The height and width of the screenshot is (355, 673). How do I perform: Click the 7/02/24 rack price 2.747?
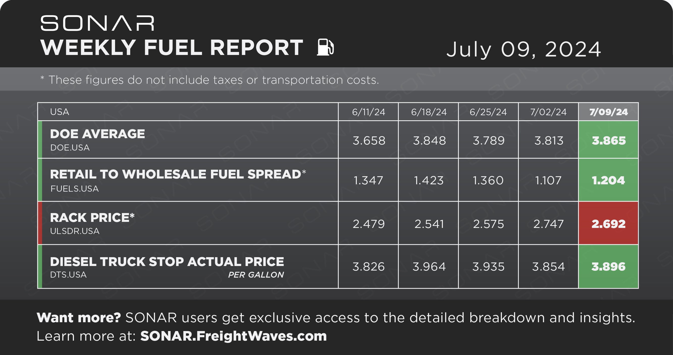[x=548, y=224]
